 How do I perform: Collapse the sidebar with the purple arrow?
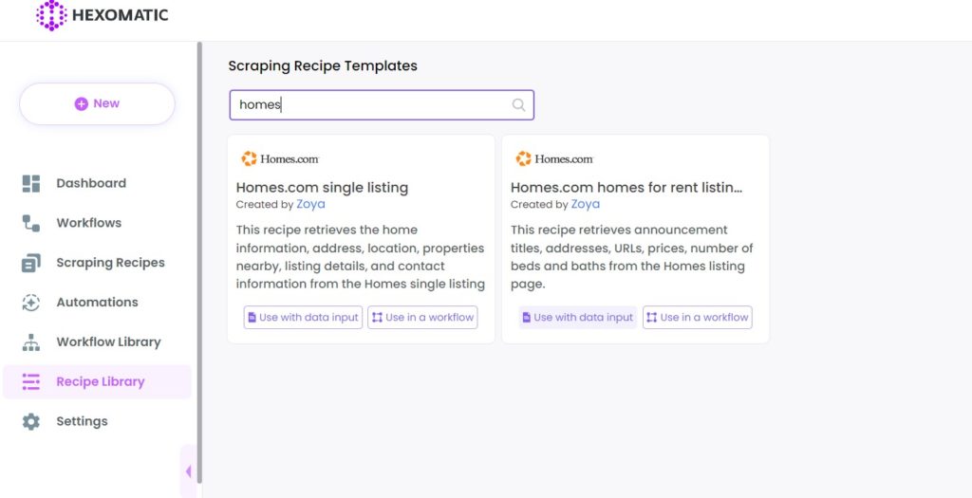click(188, 471)
